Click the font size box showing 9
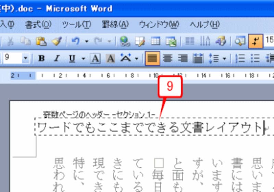The image size is (274, 192). [13, 58]
